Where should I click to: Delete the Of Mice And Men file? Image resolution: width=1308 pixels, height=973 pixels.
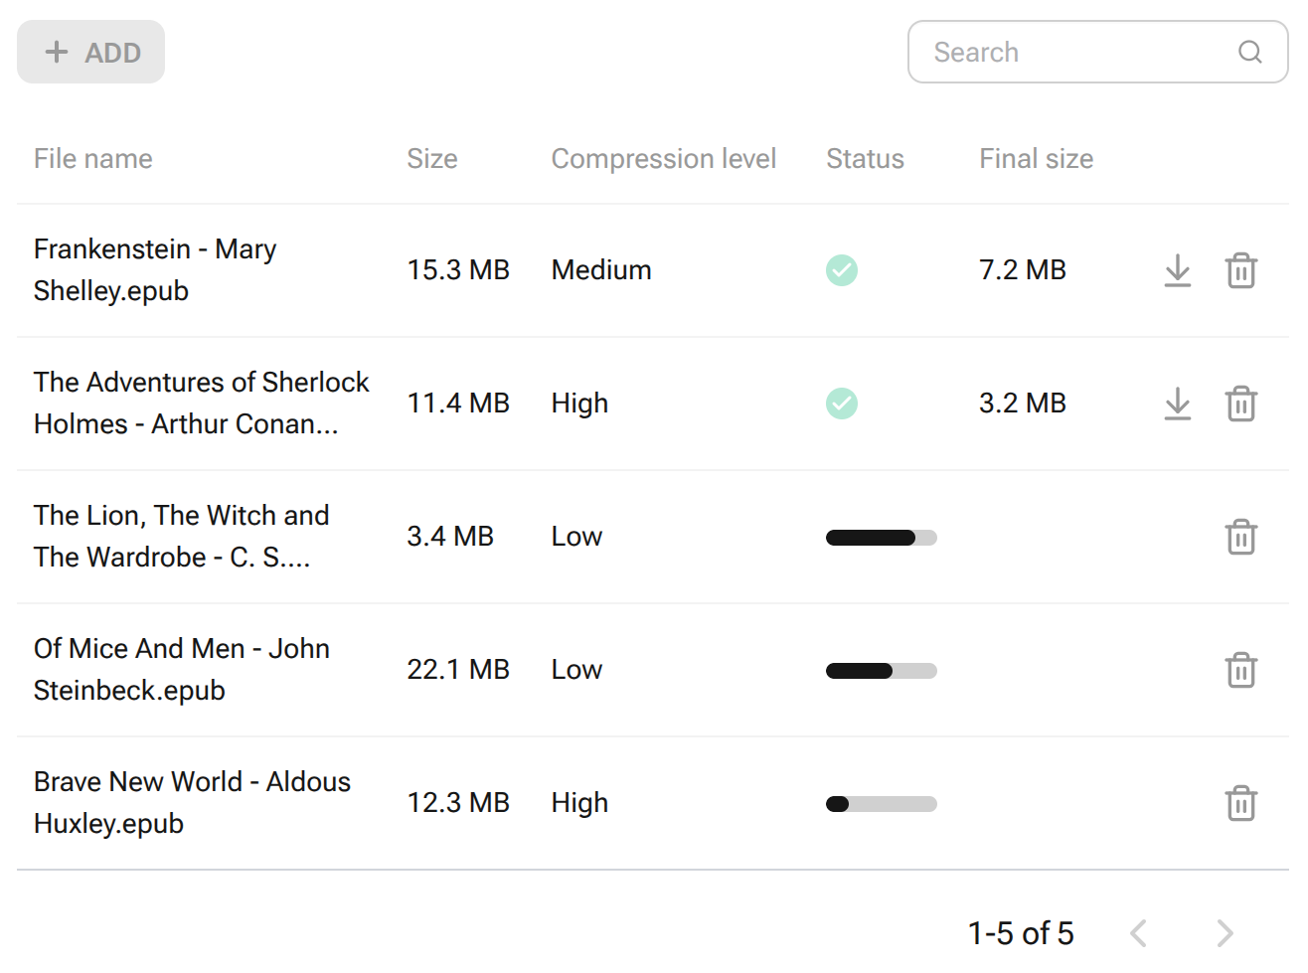[x=1240, y=670]
